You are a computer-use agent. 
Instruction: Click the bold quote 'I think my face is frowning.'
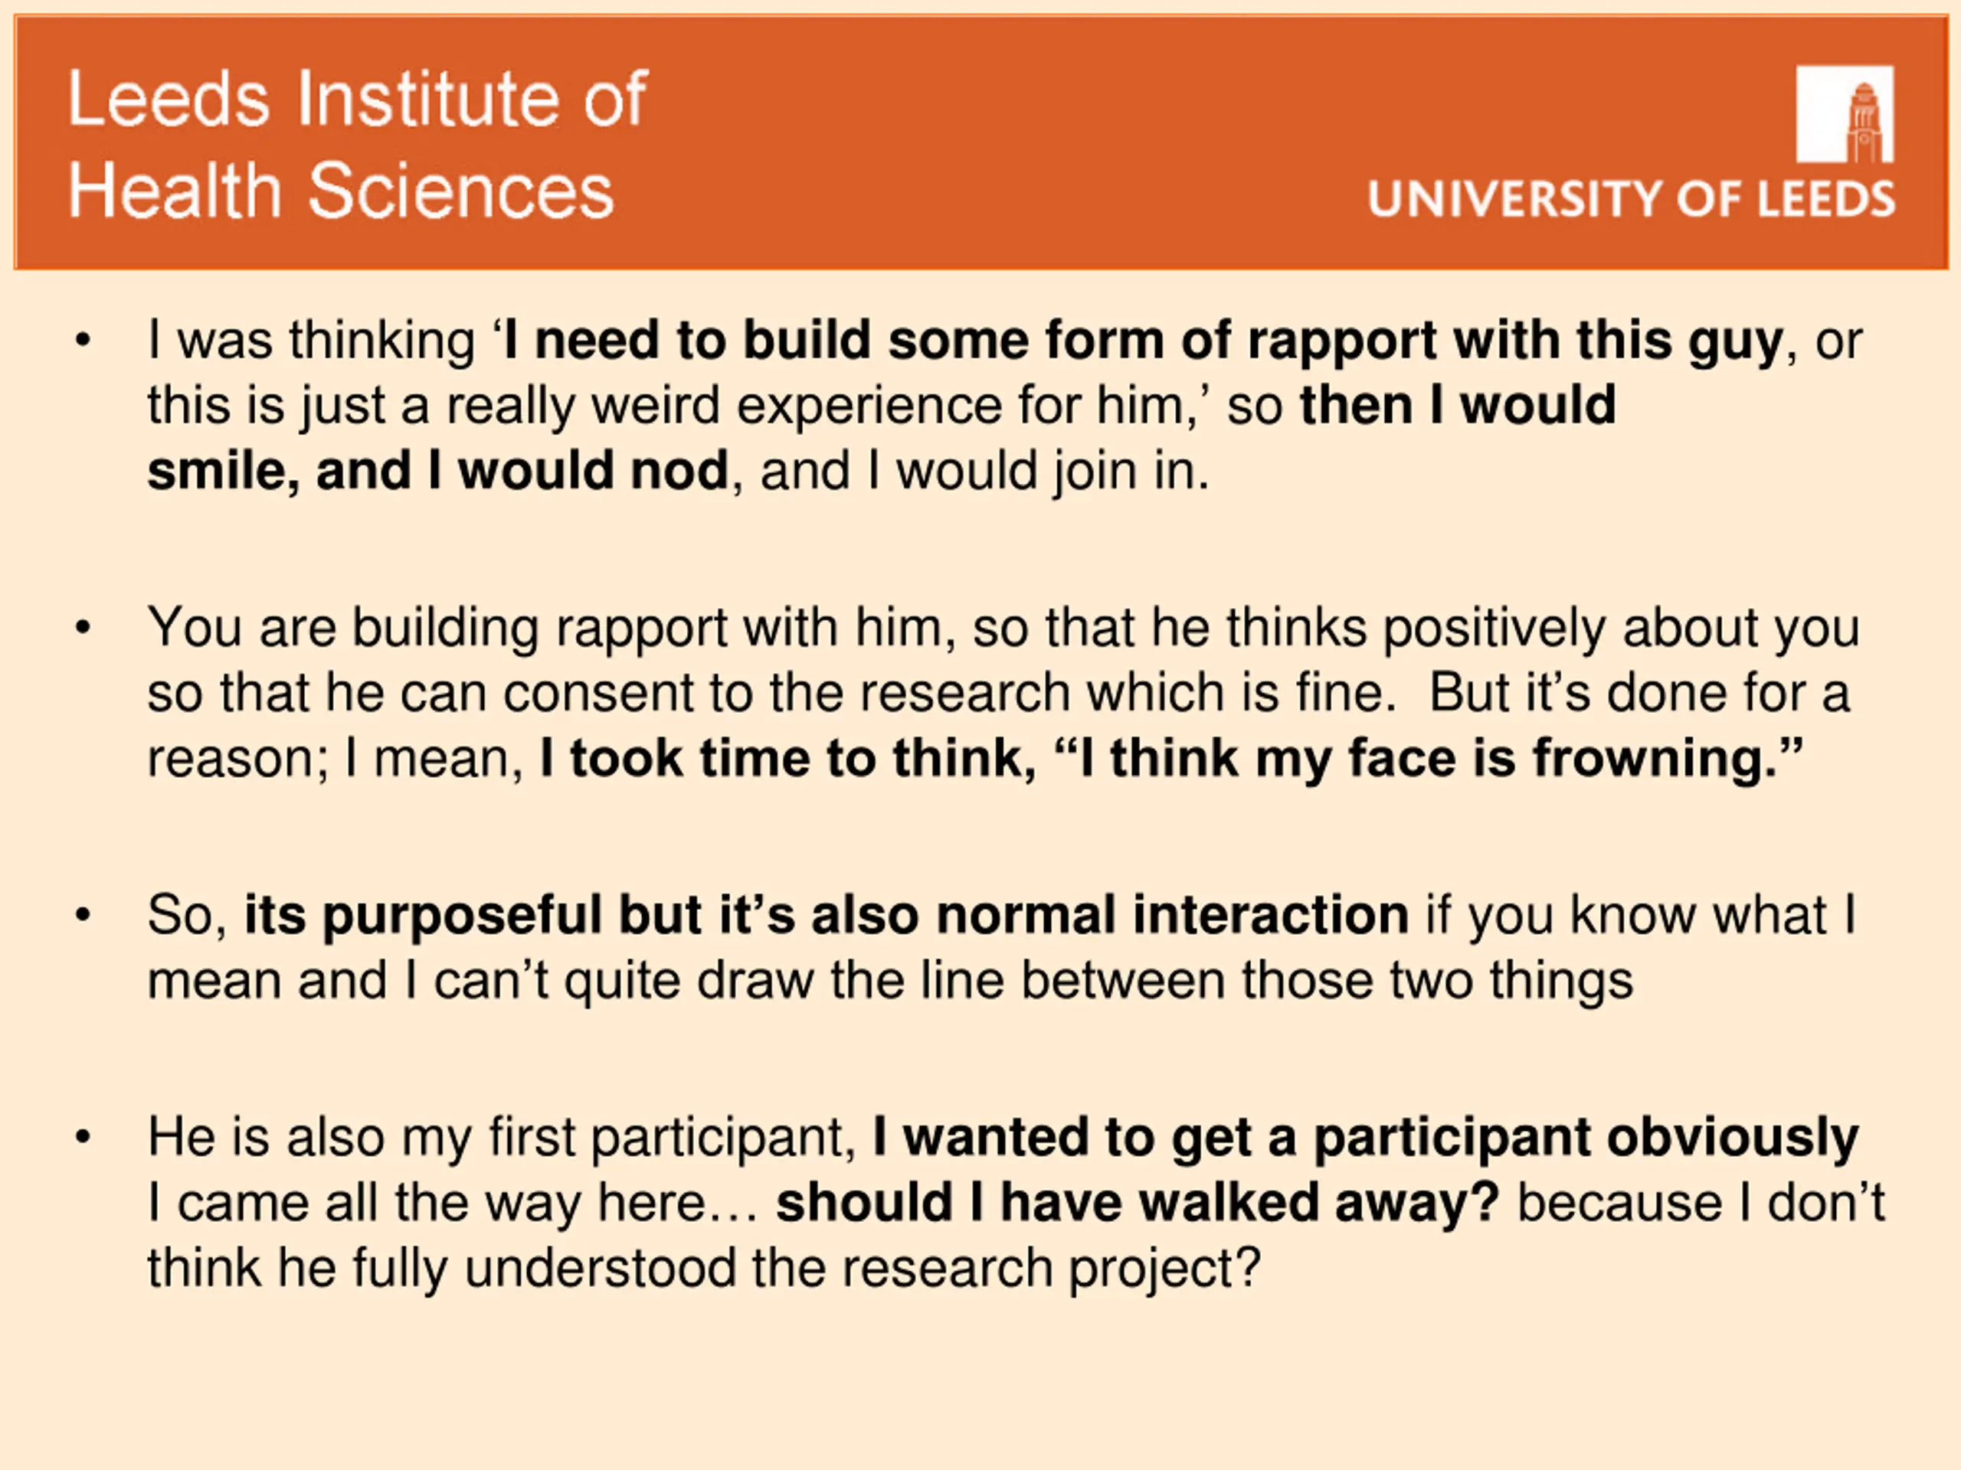pyautogui.click(x=1430, y=759)
